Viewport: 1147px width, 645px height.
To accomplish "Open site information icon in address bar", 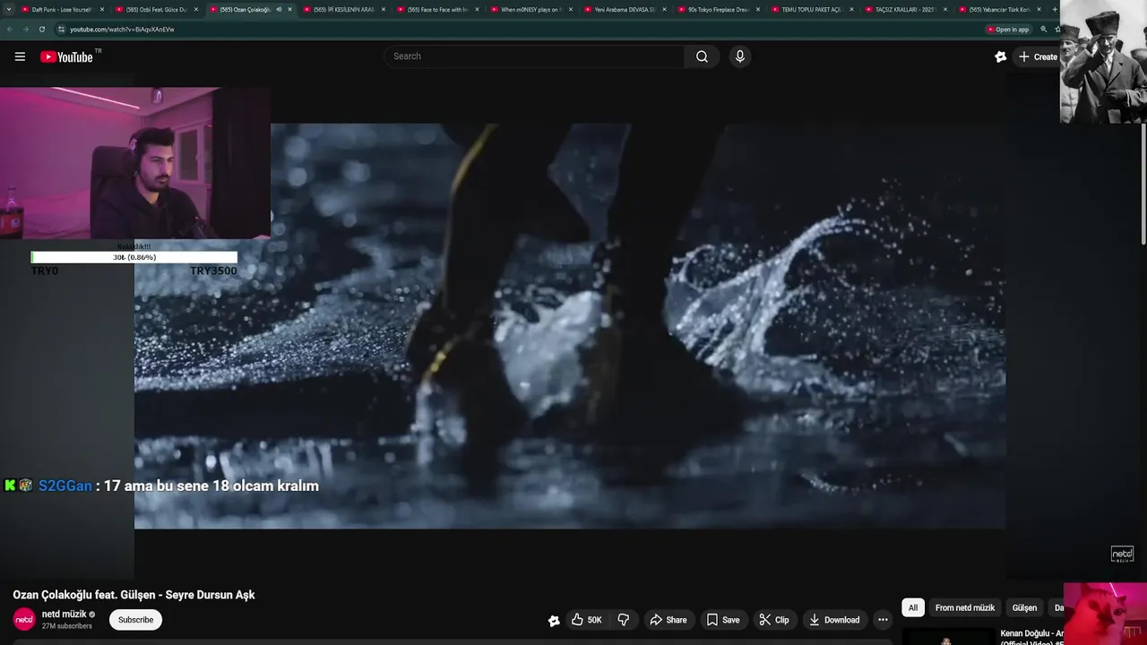I will click(61, 29).
